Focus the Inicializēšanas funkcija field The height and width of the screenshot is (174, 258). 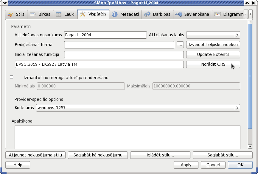tap(124, 54)
